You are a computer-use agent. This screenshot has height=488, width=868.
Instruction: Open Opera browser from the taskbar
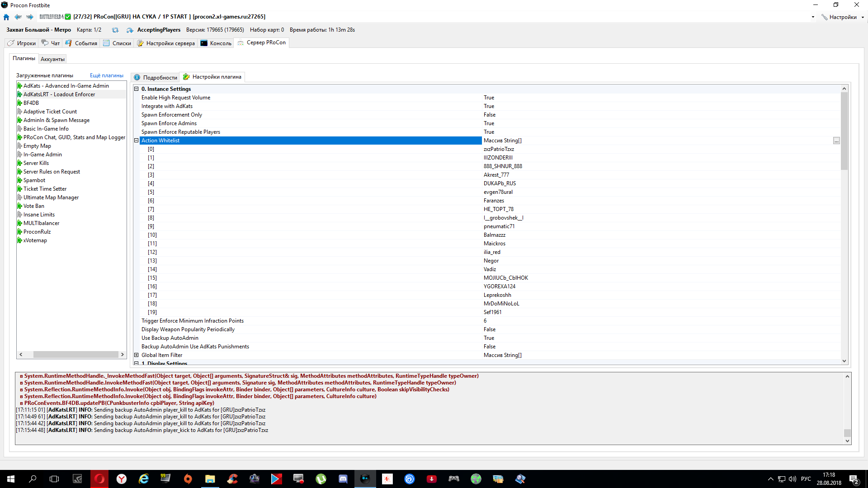point(99,479)
